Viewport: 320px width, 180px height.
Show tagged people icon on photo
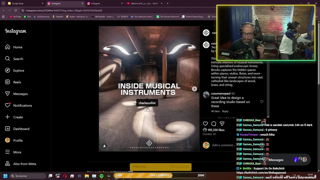104,146
